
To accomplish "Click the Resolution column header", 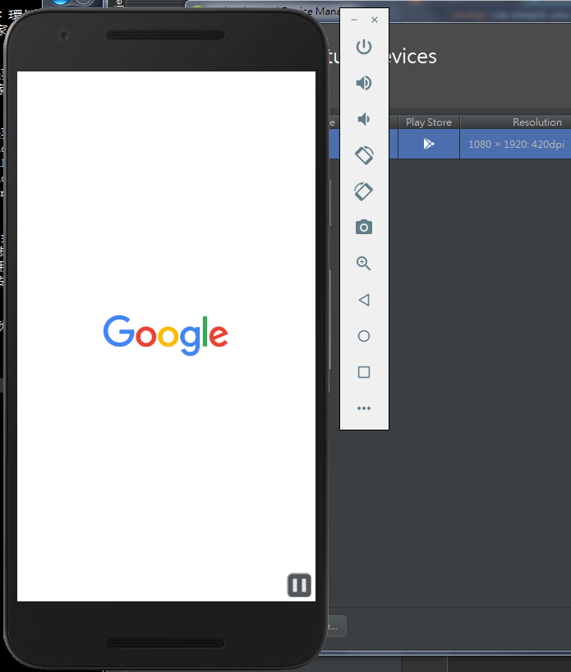I will [x=537, y=122].
